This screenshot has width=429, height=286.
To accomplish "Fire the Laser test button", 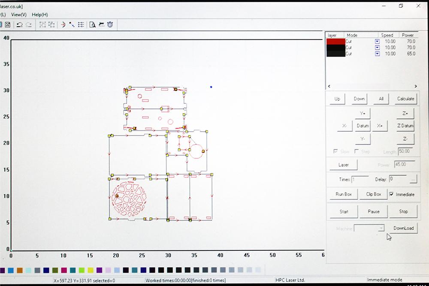I will [343, 165].
